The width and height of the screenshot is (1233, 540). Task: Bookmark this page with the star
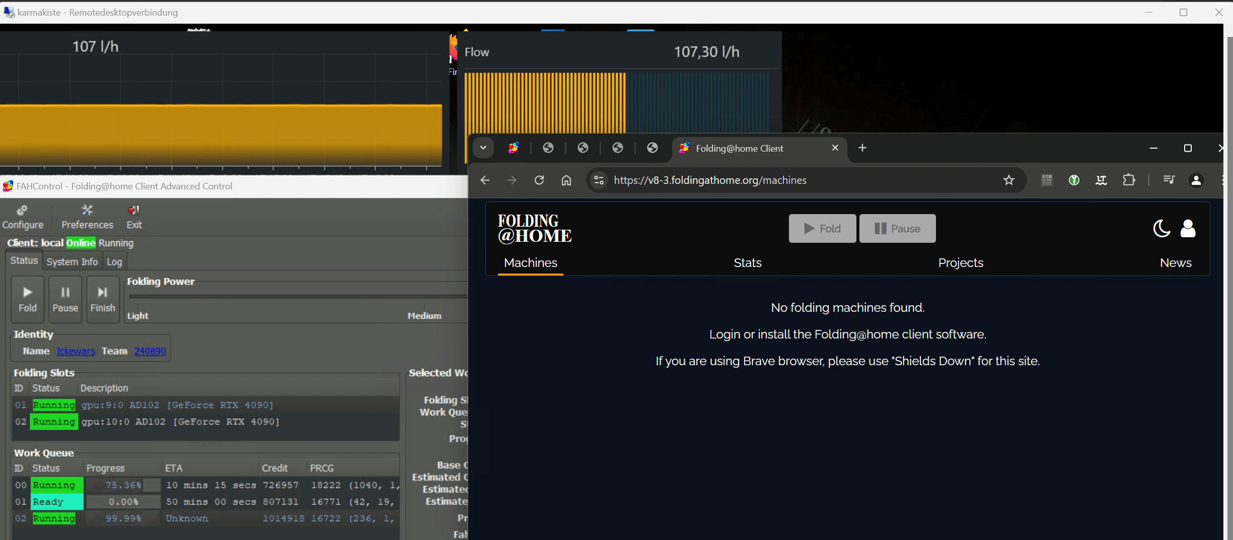tap(1009, 180)
